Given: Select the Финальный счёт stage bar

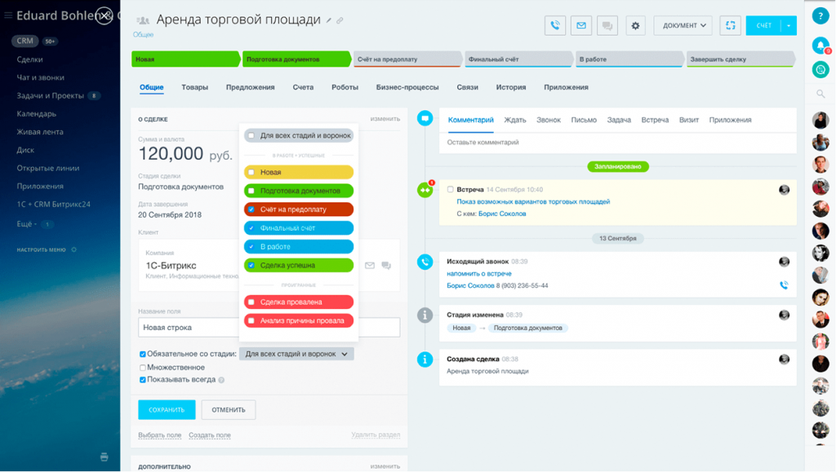Looking at the screenshot, I should pyautogui.click(x=518, y=59).
